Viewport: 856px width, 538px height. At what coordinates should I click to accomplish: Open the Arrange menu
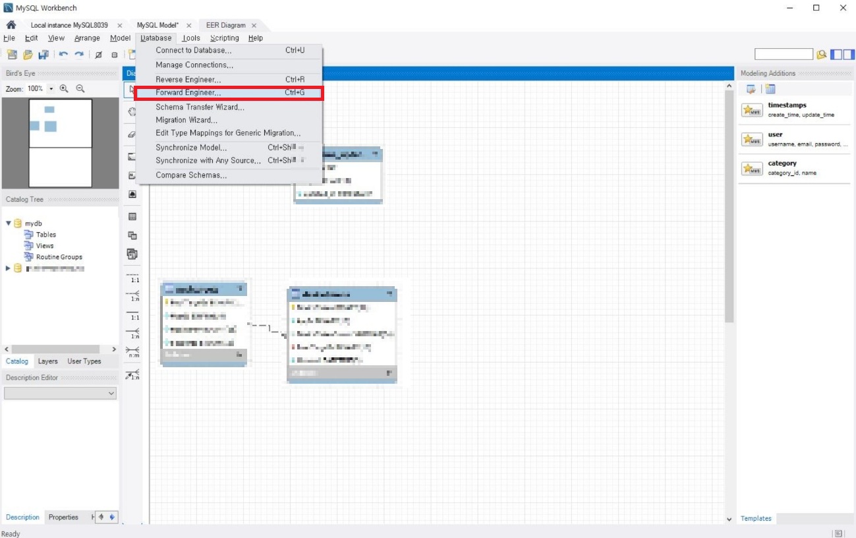click(87, 38)
